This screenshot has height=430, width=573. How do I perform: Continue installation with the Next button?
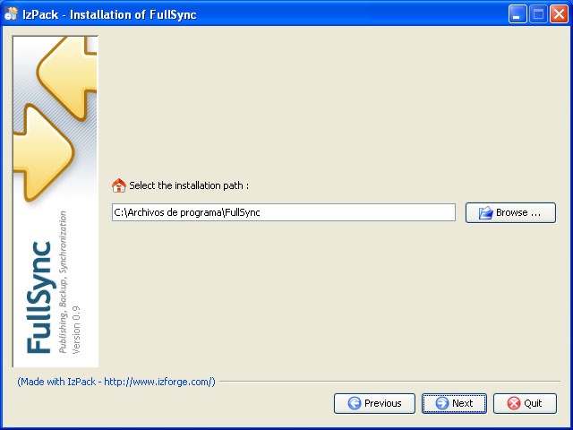tap(454, 403)
